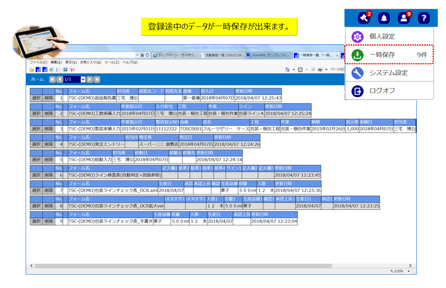Click 選択 for row 1 返品報告書

[36, 98]
